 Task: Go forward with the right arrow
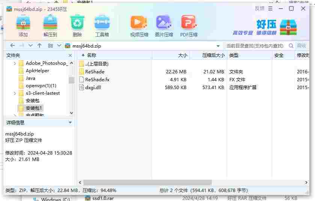click(22, 46)
